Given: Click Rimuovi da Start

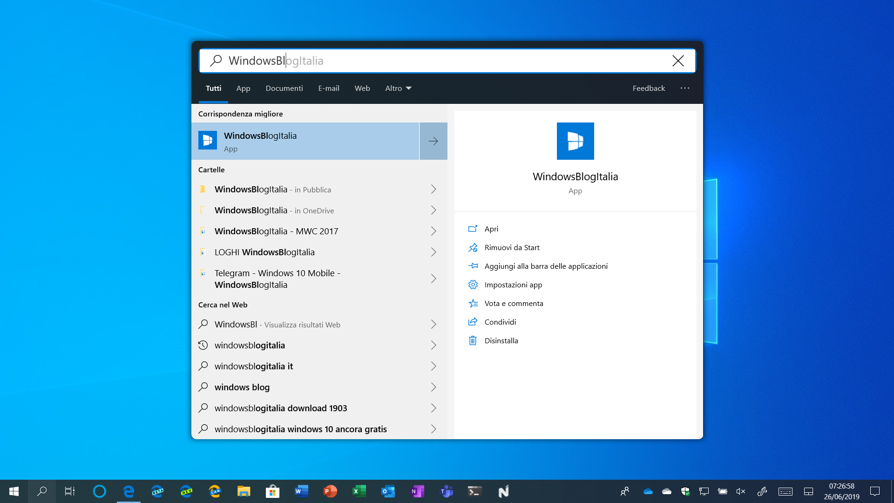Looking at the screenshot, I should point(512,247).
